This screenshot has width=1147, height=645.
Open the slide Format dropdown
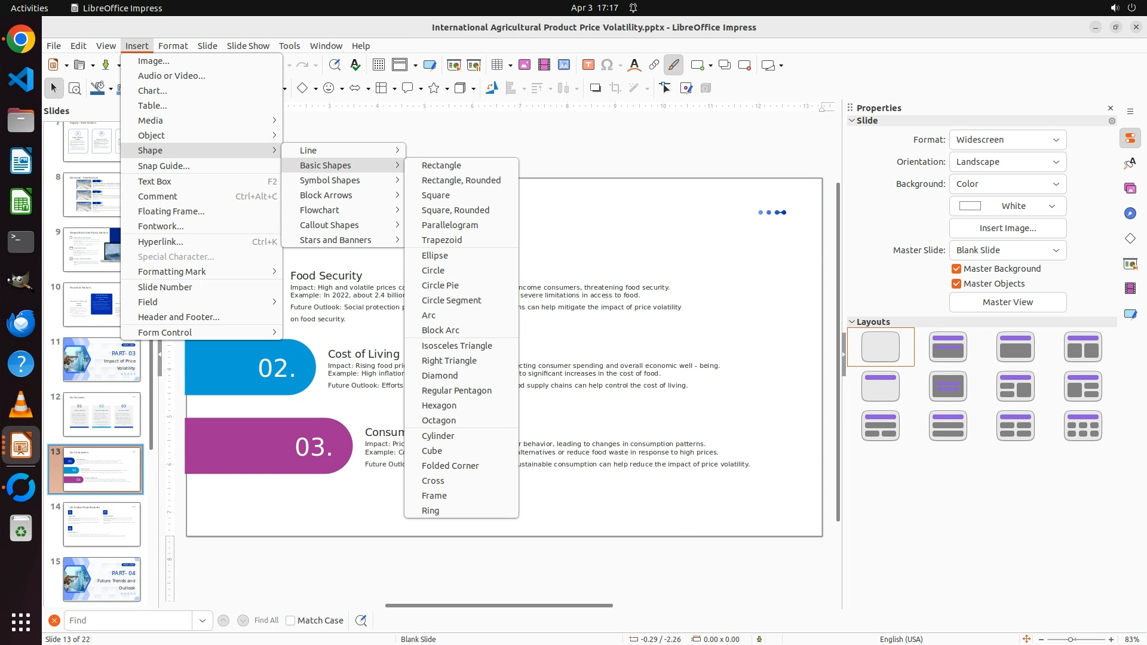tap(1007, 140)
